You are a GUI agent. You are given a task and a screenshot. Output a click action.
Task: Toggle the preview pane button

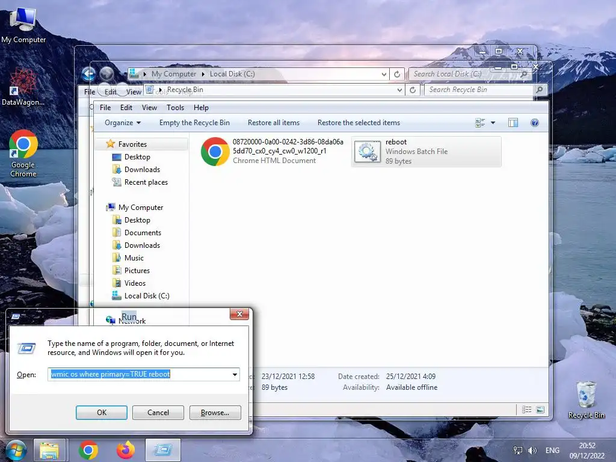tap(513, 123)
